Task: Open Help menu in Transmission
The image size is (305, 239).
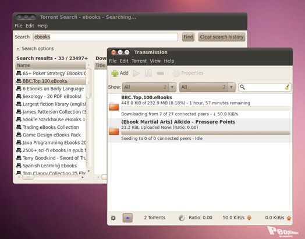Action: point(169,61)
